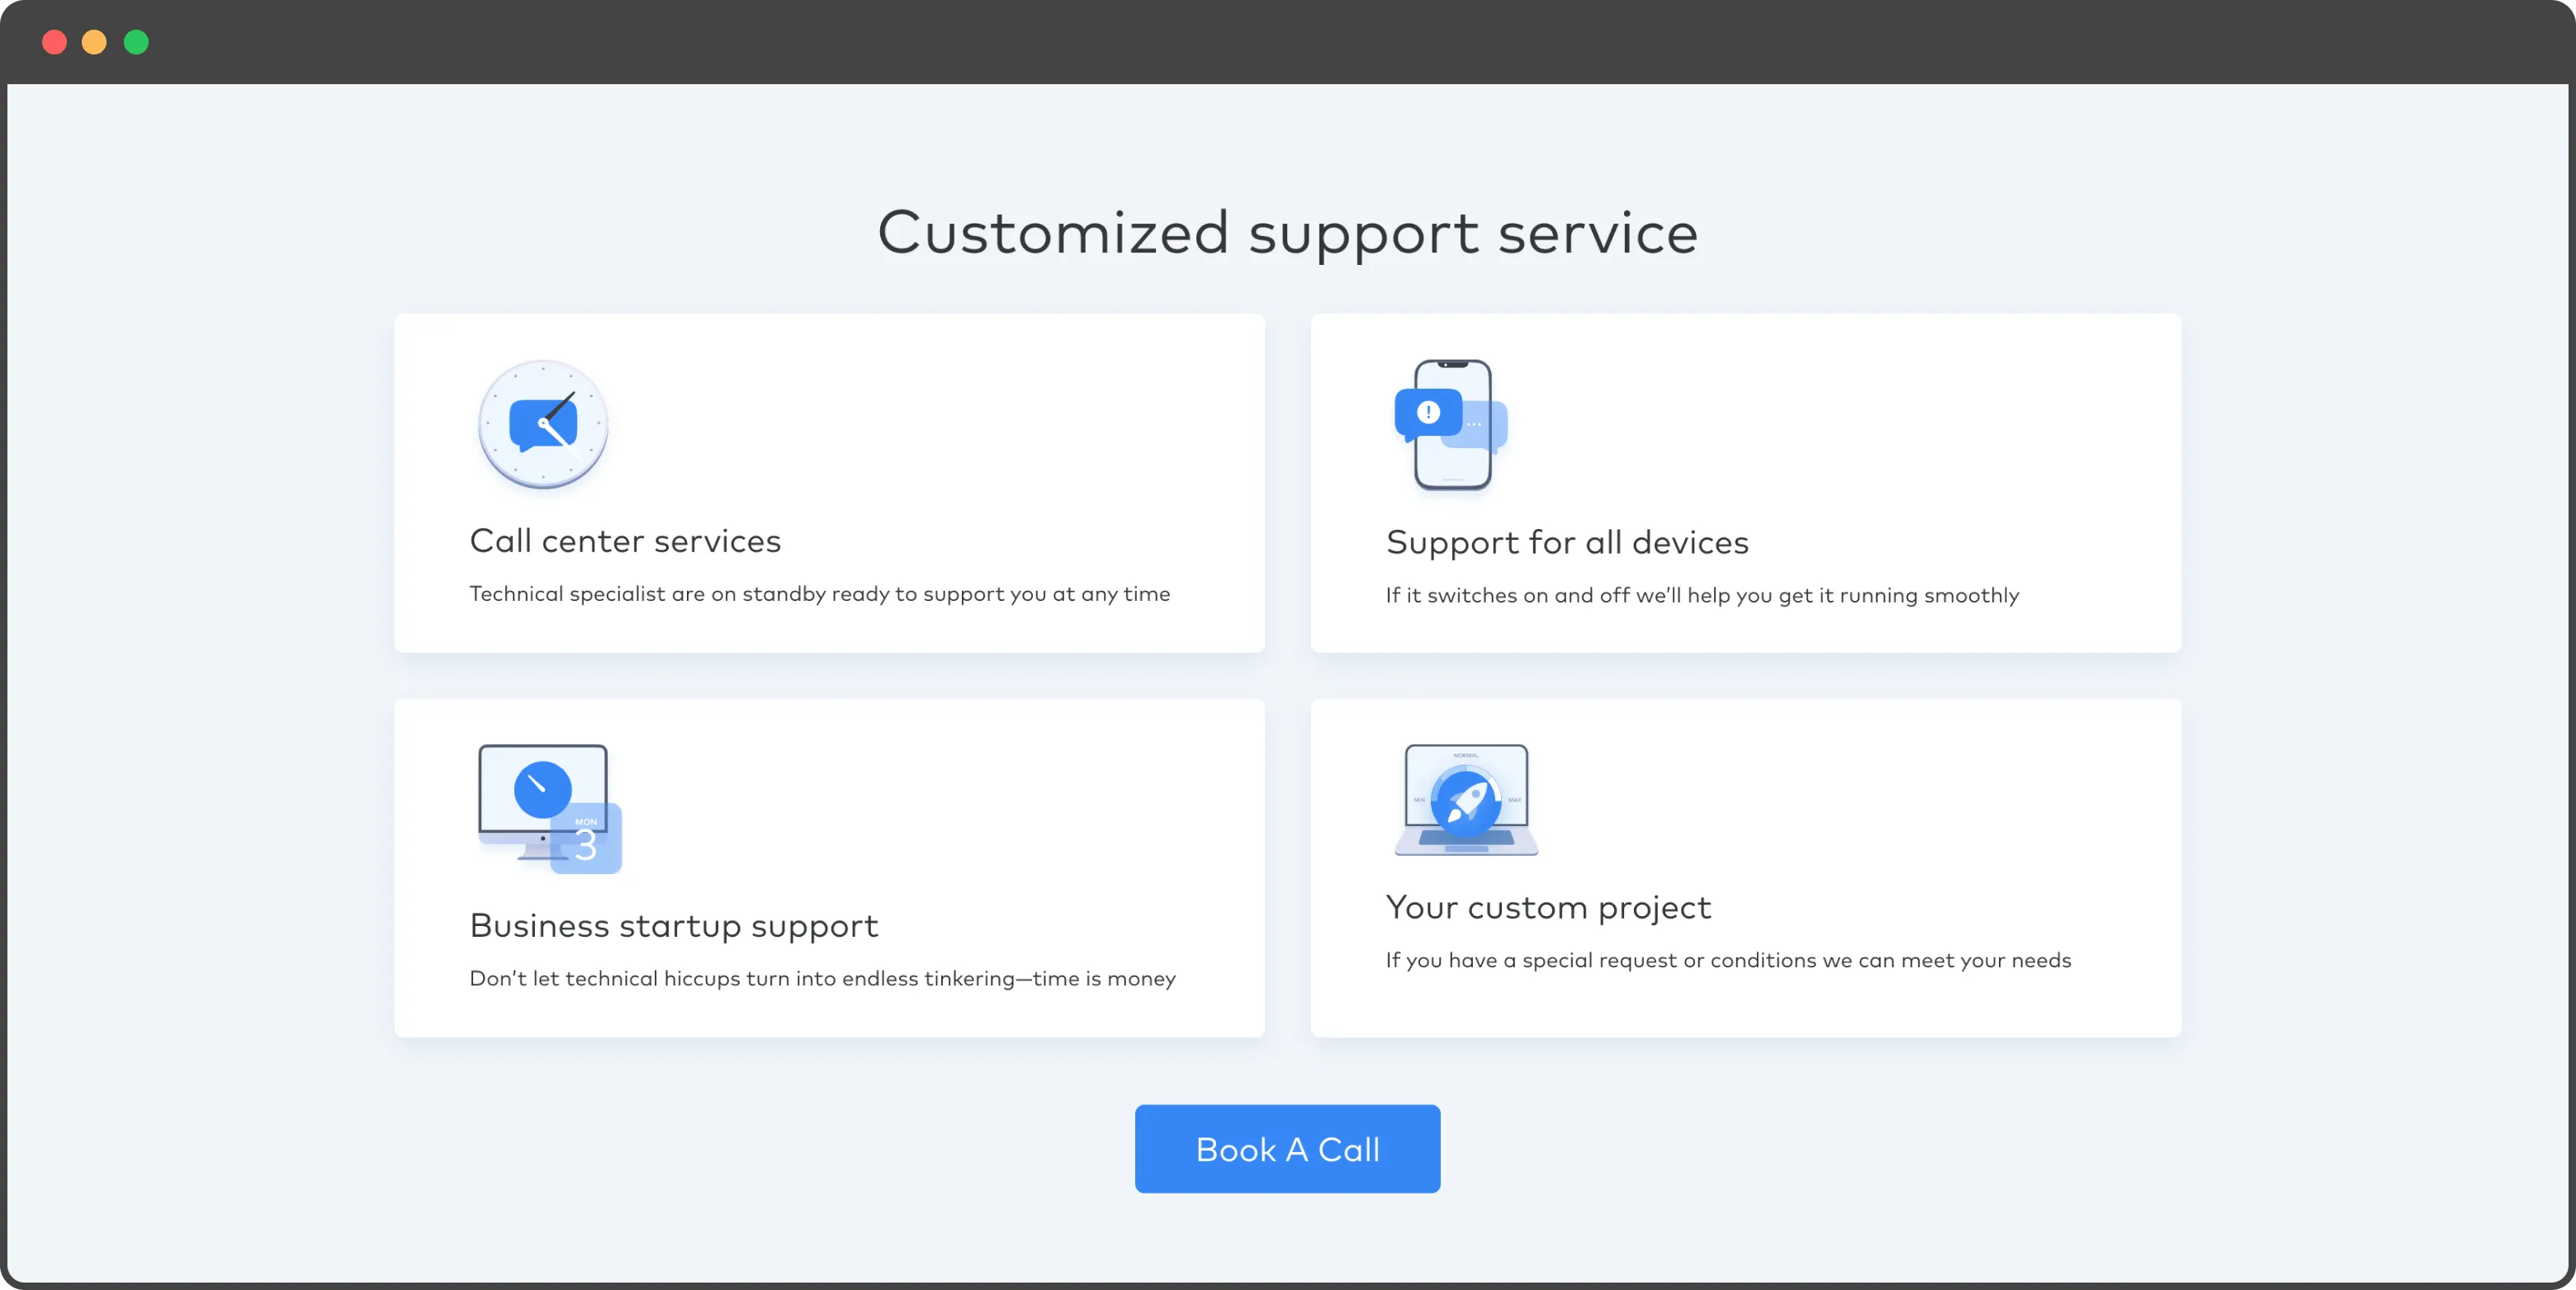Viewport: 2576px width, 1290px height.
Task: Click the laptop rocket icon
Action: pos(1466,800)
